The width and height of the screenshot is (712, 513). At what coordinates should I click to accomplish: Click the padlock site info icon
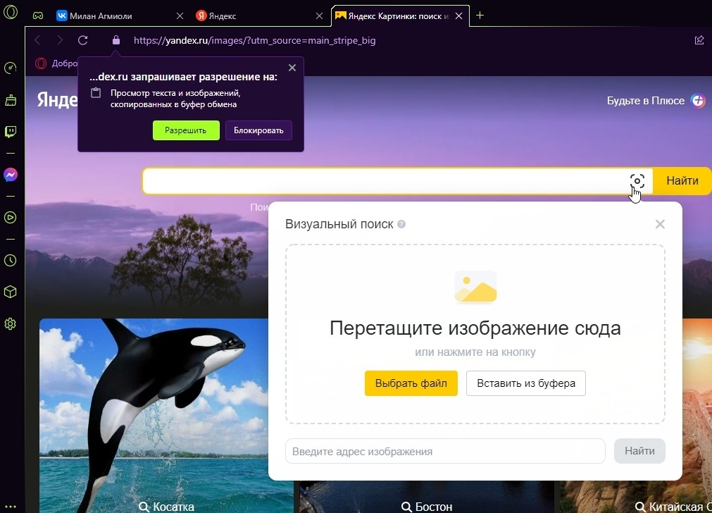[x=116, y=40]
